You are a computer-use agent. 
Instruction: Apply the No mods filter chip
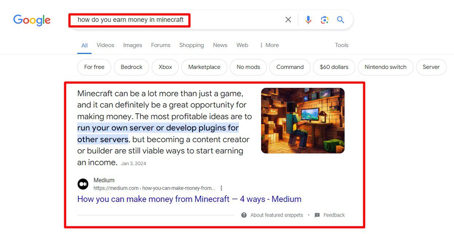[x=248, y=67]
